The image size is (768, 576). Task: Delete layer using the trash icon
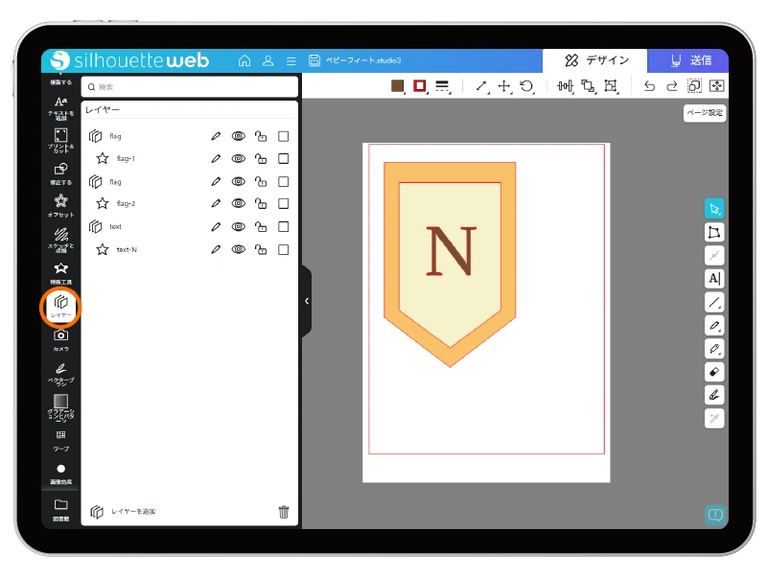(x=284, y=512)
